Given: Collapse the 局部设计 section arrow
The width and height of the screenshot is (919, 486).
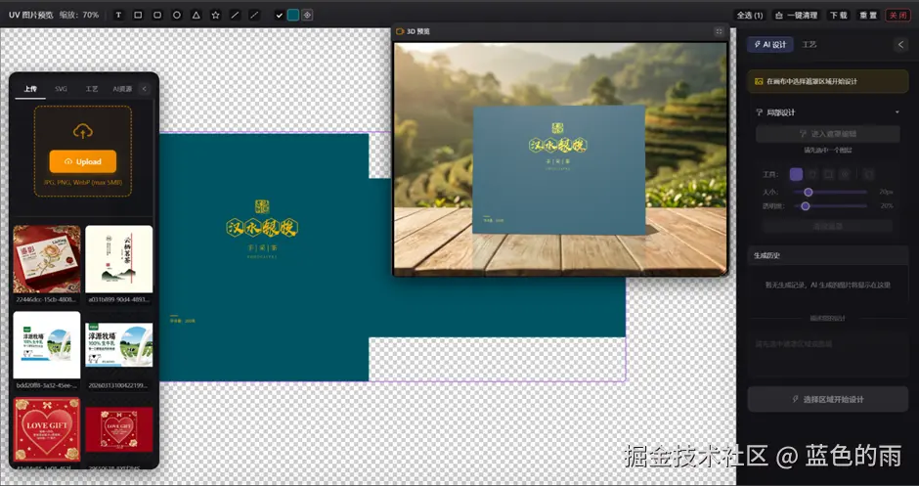Looking at the screenshot, I should coord(897,112).
